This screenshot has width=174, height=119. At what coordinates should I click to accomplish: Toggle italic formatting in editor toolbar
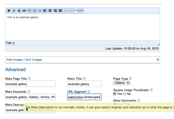tap(14, 11)
